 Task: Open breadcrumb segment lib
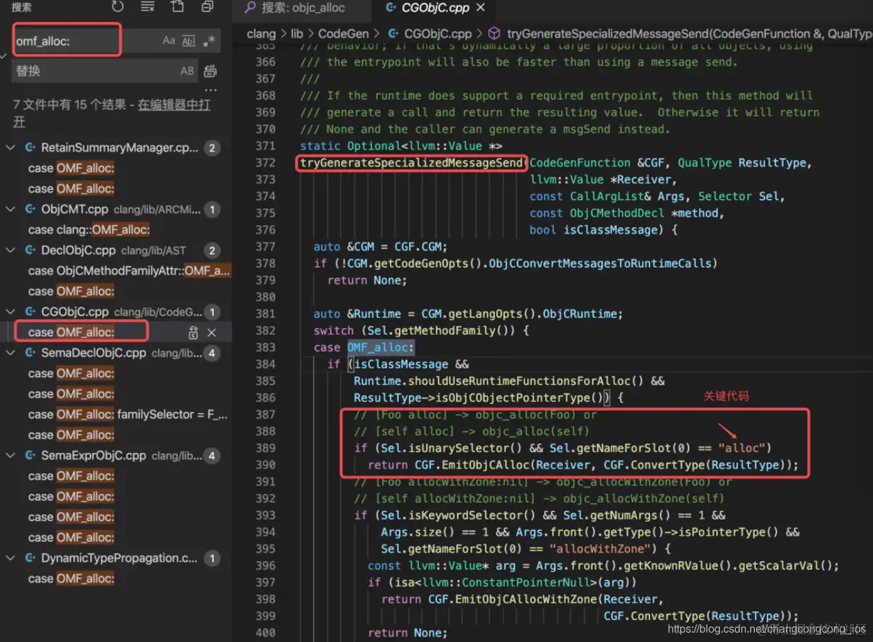[x=296, y=34]
